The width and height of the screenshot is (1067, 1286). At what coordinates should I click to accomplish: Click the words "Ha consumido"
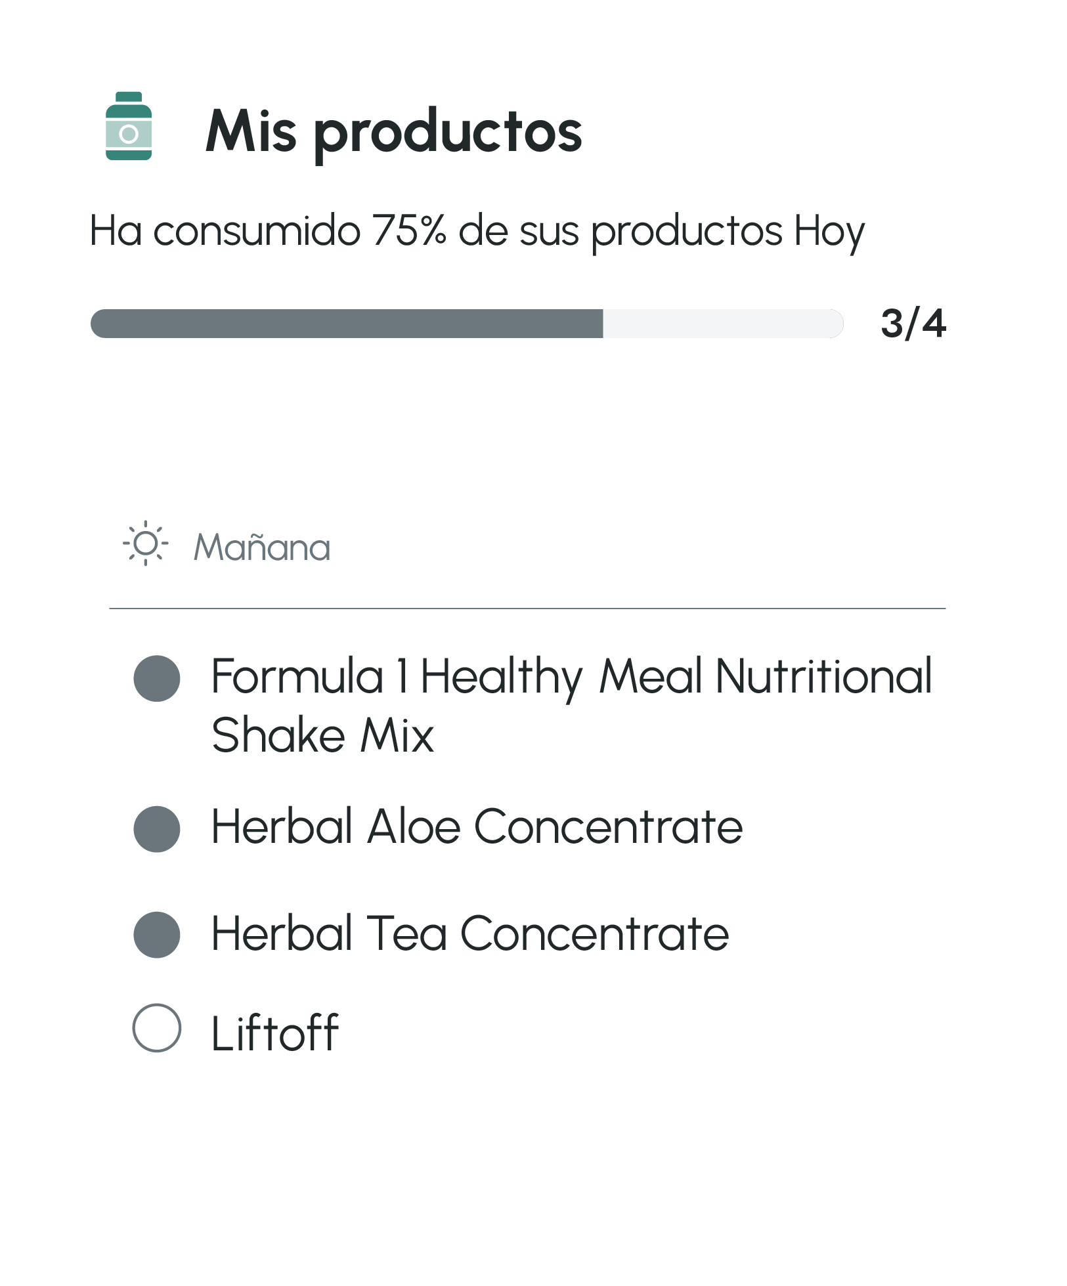coord(225,231)
